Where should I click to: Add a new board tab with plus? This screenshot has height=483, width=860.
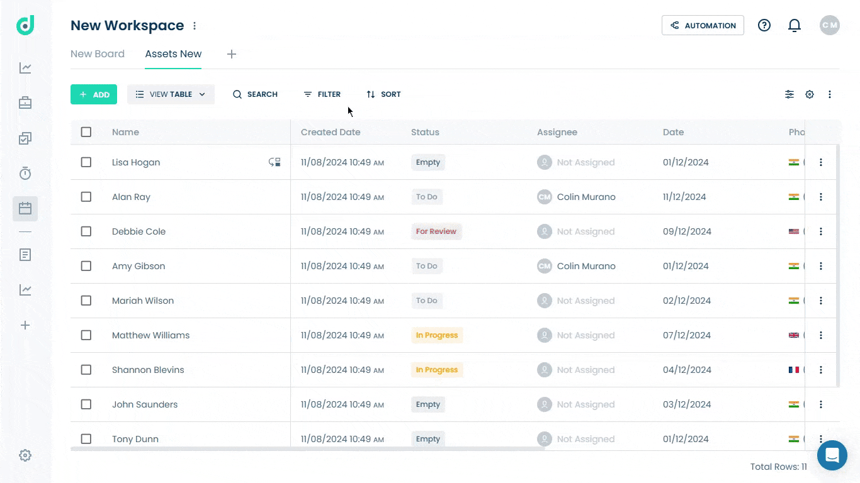[x=232, y=54]
